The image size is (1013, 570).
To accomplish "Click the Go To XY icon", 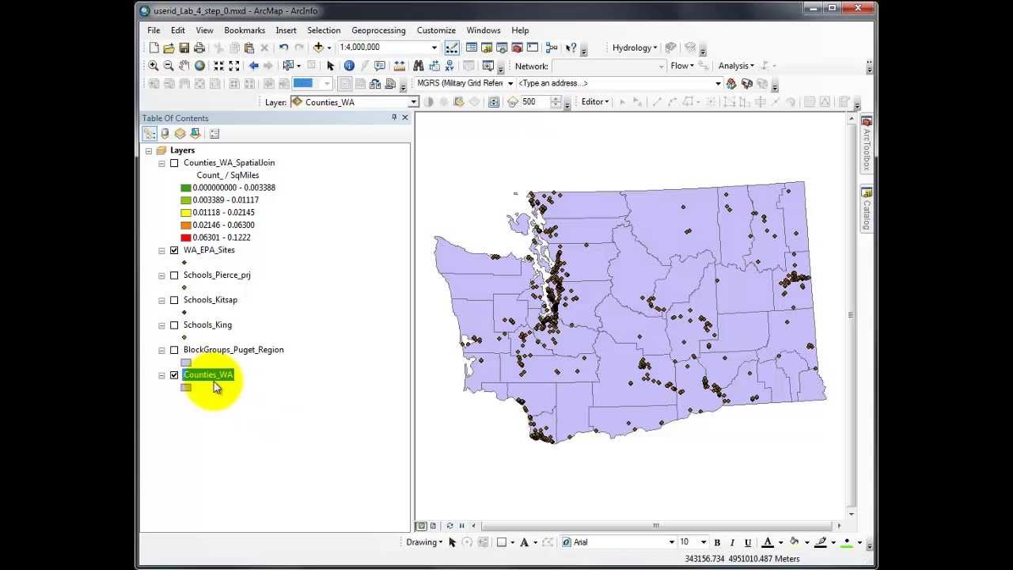I will (450, 66).
